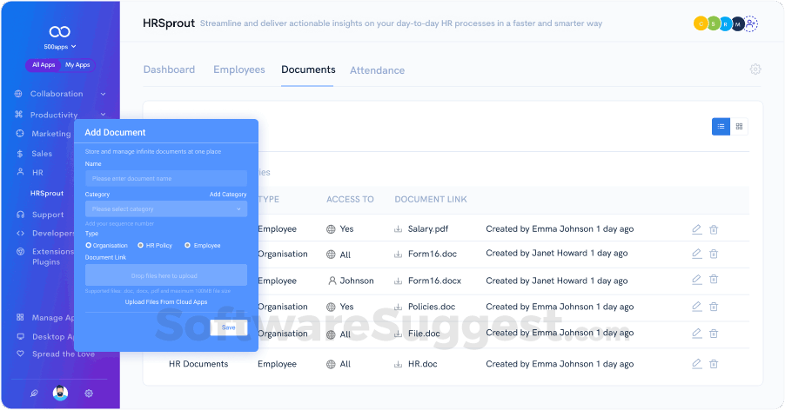The height and width of the screenshot is (410, 785).
Task: Click the Add Category link
Action: coord(228,195)
